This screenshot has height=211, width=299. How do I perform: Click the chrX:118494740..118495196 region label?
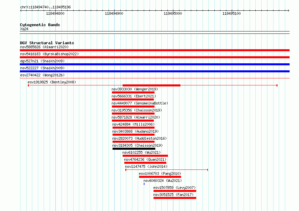point(45,7)
